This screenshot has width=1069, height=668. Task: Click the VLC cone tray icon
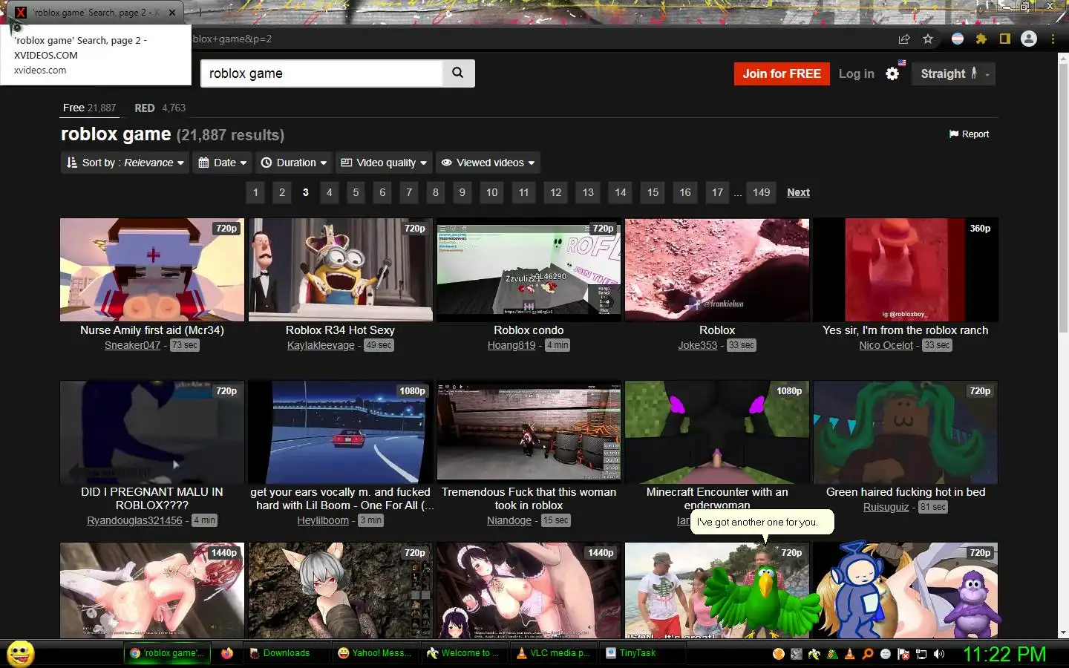click(x=850, y=654)
